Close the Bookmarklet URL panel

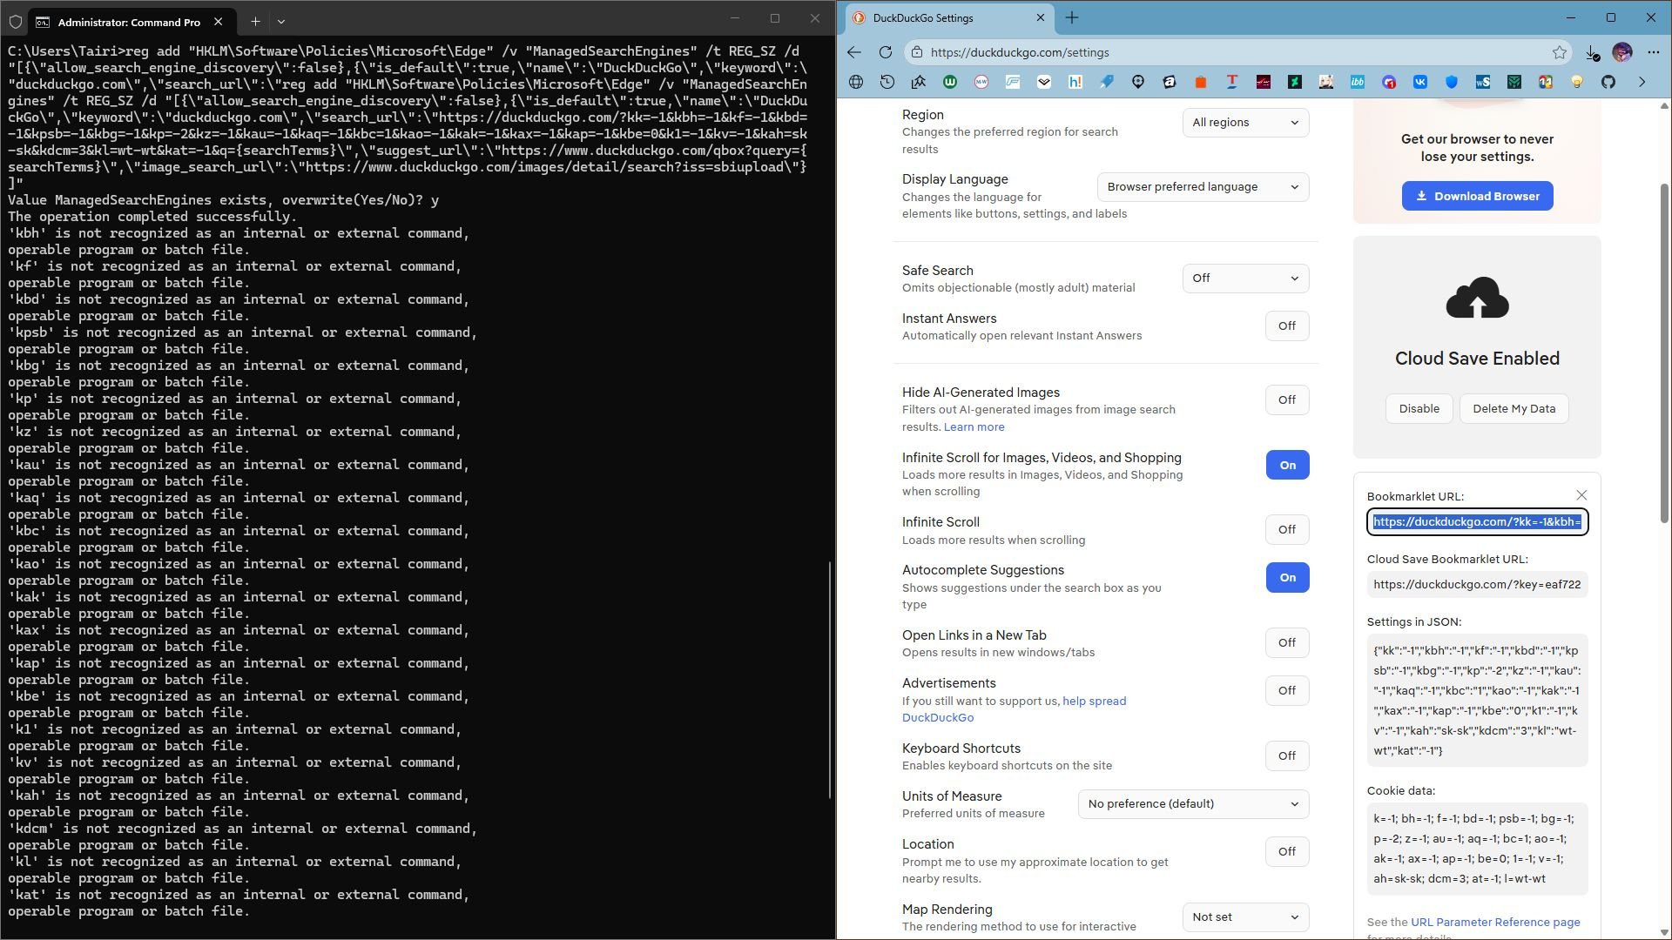(x=1581, y=496)
